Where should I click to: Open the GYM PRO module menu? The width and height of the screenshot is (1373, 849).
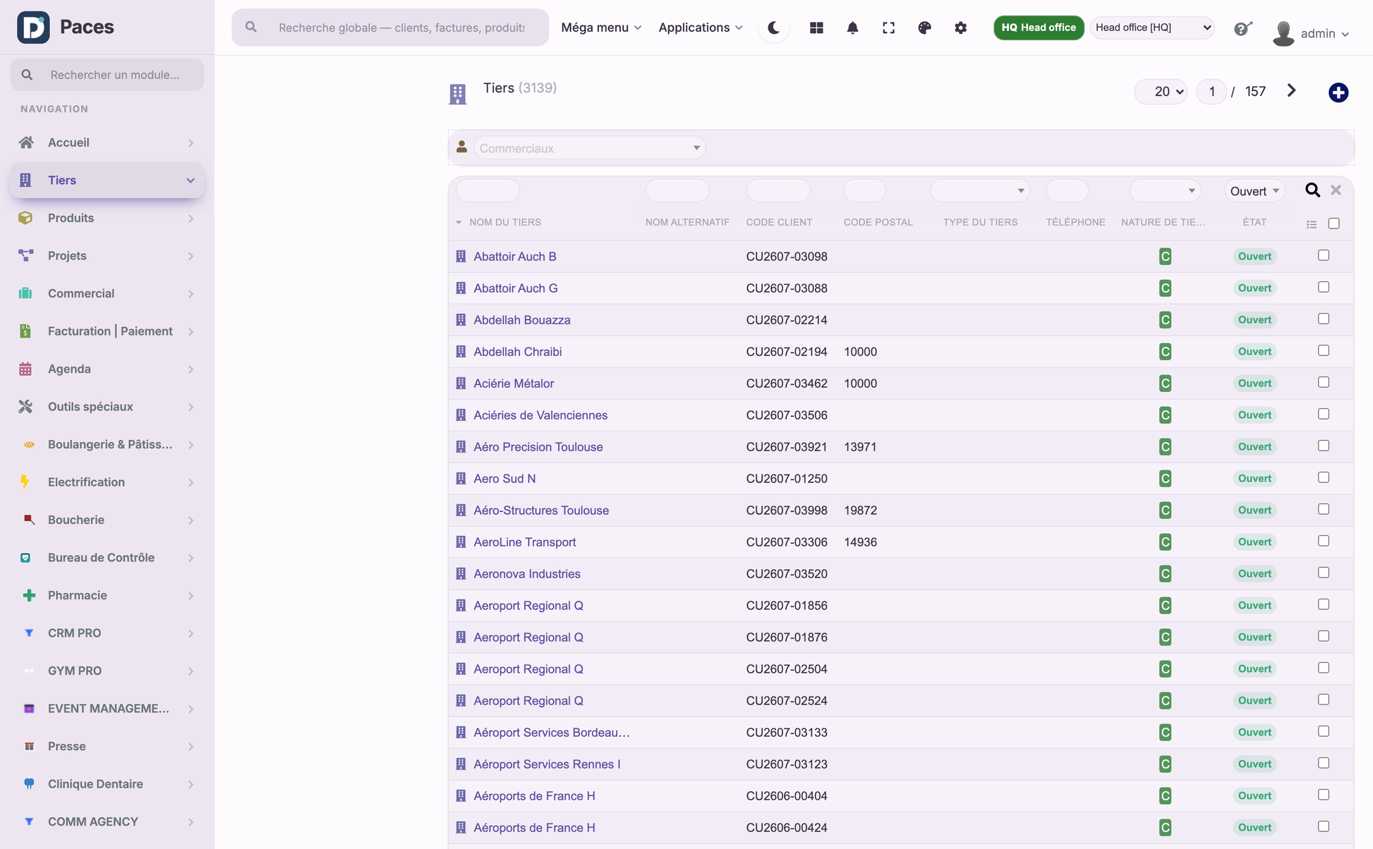coord(107,671)
